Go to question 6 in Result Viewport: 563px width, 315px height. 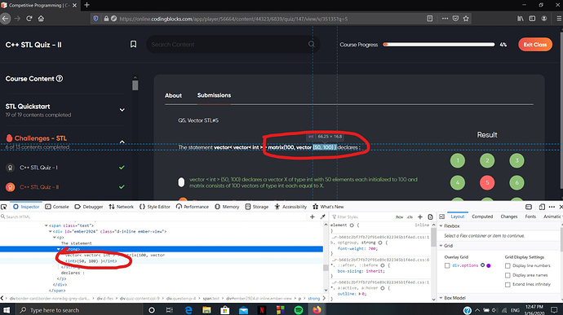(x=516, y=182)
